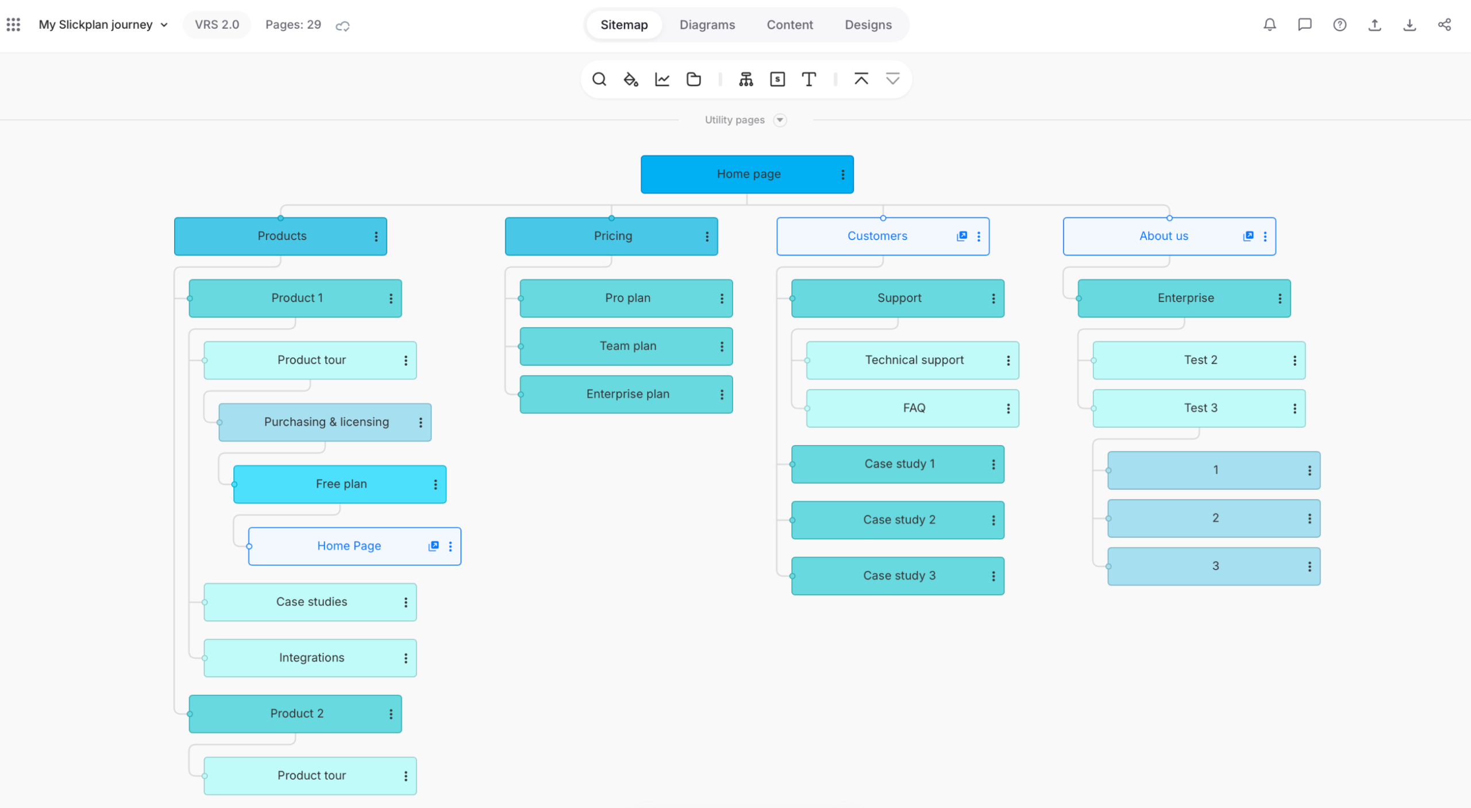Screen dimensions: 1471x808
Task: Click the upload import icon
Action: (1374, 25)
